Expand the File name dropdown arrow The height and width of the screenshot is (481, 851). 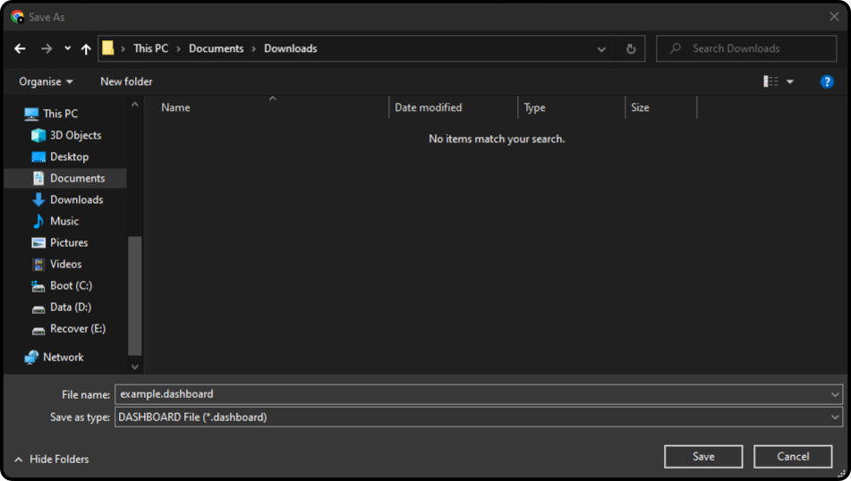[x=835, y=394]
